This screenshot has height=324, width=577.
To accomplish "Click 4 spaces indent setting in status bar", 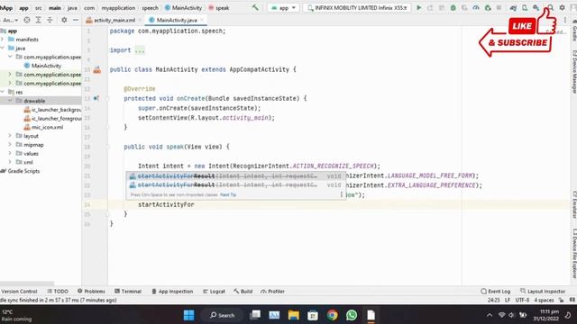I will click(544, 300).
